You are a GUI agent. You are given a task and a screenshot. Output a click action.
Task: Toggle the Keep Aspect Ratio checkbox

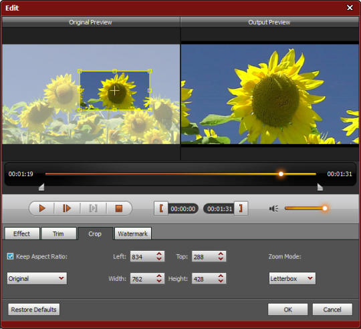(x=10, y=256)
